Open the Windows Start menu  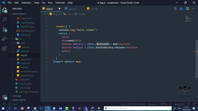point(3,108)
